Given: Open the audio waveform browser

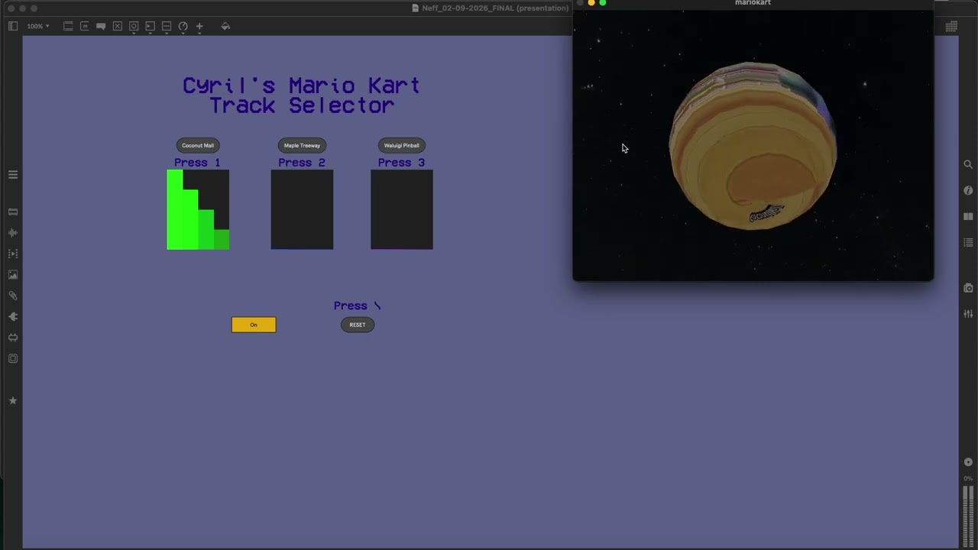Looking at the screenshot, I should [x=13, y=232].
